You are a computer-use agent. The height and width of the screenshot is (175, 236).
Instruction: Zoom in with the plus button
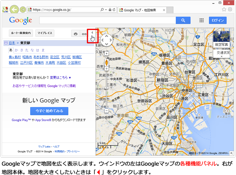(x=107, y=69)
